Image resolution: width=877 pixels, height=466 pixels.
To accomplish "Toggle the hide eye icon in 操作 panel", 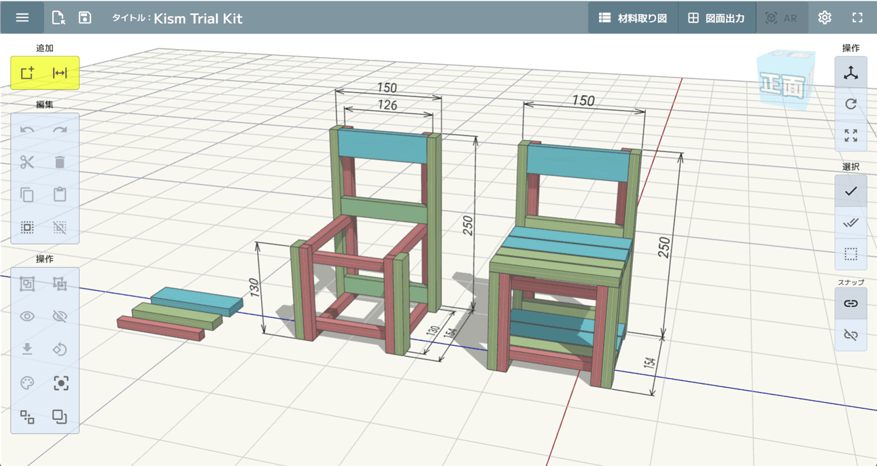I will (61, 316).
